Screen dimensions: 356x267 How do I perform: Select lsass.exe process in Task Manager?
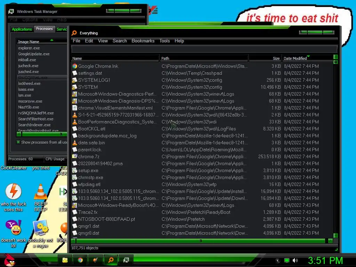[x=26, y=89]
